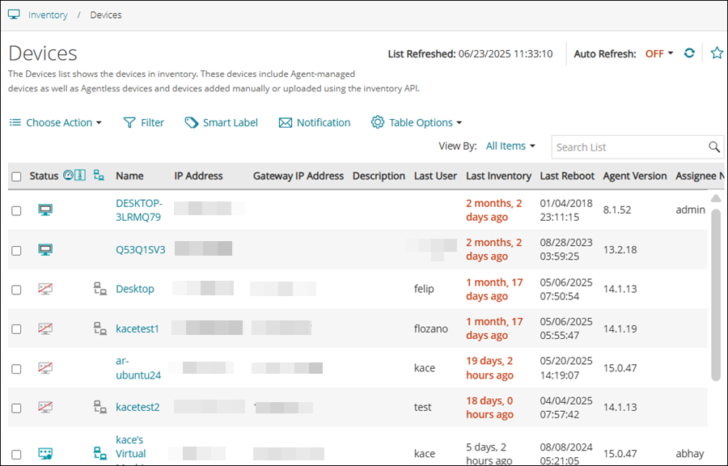Open device details for DESKTOP-3LRMQ79
Screen dimensions: 728x466
[138, 210]
